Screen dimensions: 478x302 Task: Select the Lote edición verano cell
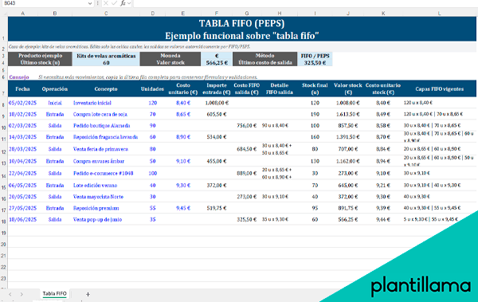tap(106, 186)
